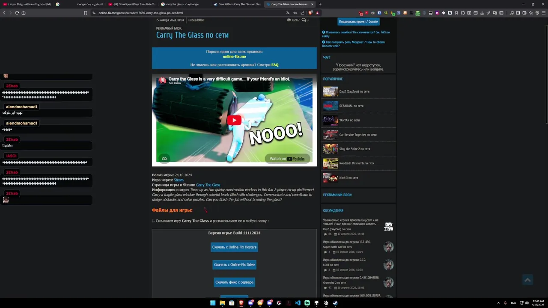Open Steam from the taskbar

tap(335, 303)
